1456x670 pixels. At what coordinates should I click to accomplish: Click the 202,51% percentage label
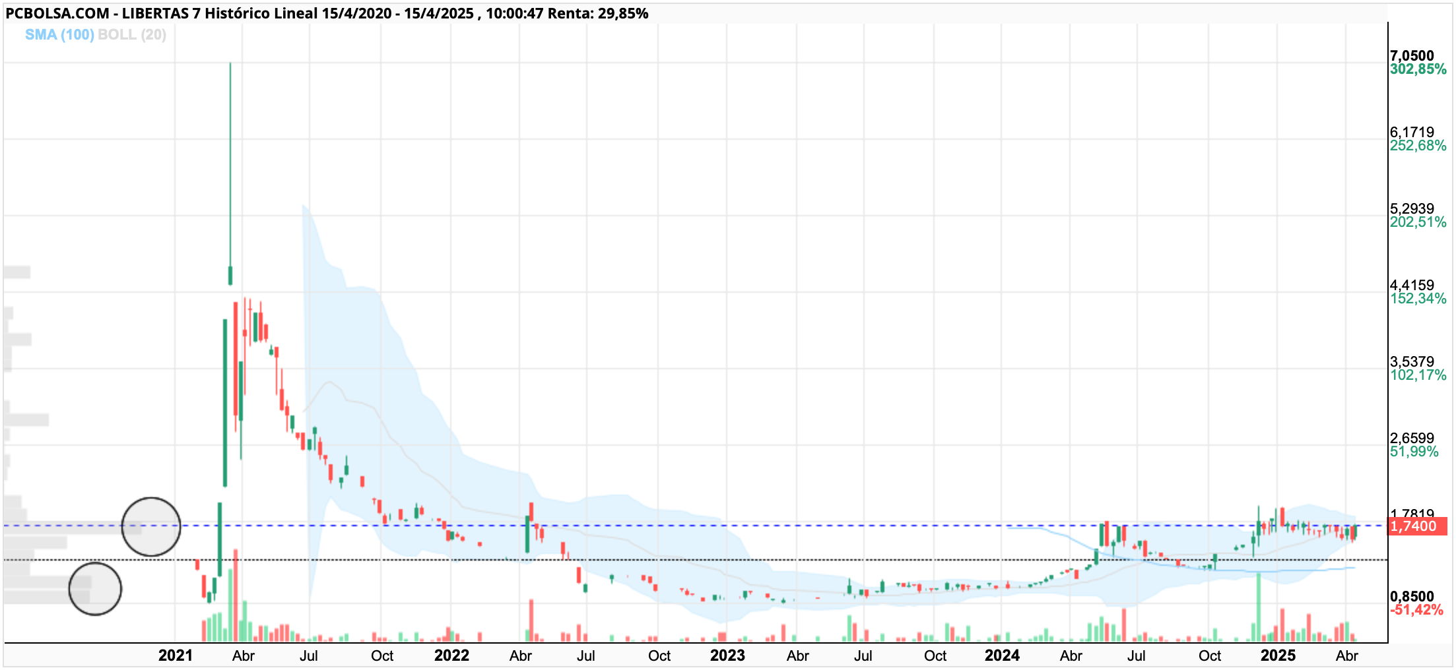tap(1418, 222)
